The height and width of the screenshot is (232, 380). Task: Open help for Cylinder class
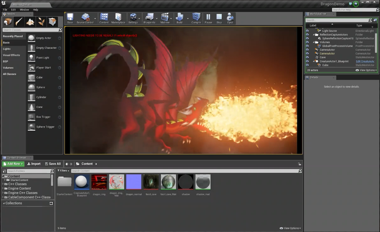pyautogui.click(x=60, y=97)
